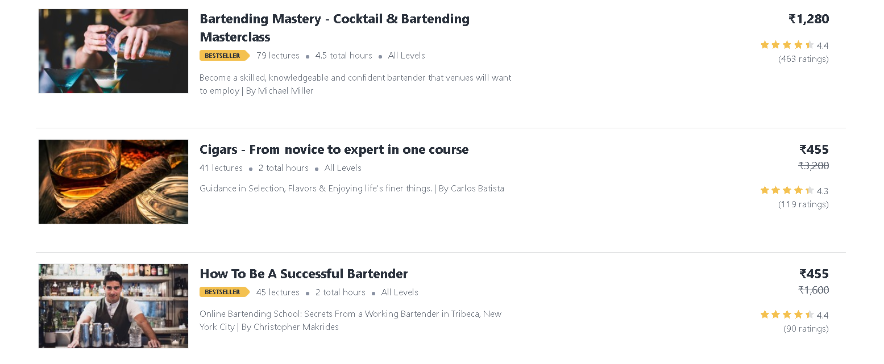Image resolution: width=884 pixels, height=364 pixels.
Task: Open the Bartending Mastery course thumbnail
Action: click(113, 51)
